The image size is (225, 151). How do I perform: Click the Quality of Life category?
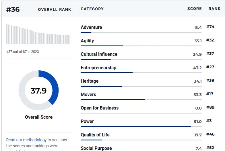click(x=95, y=135)
